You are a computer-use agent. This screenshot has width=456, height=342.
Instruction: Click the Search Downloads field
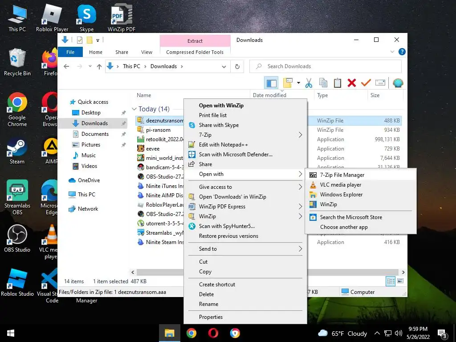click(x=326, y=66)
